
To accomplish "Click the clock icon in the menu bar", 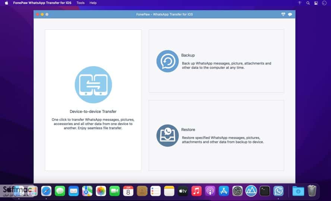I will tap(324, 3).
